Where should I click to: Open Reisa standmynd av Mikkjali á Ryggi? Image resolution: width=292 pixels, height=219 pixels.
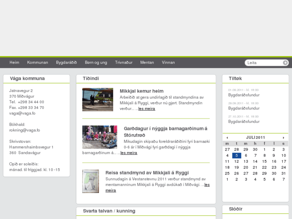point(147,173)
